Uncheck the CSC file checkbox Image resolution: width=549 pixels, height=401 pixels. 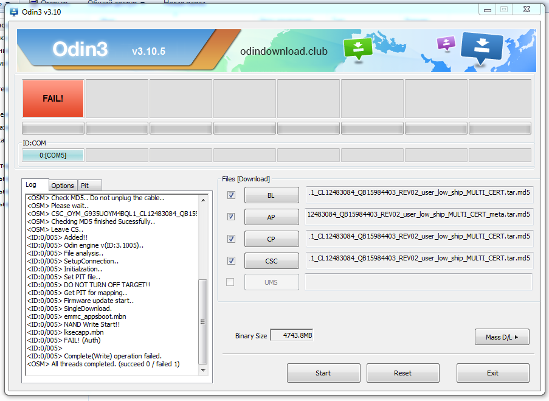231,260
